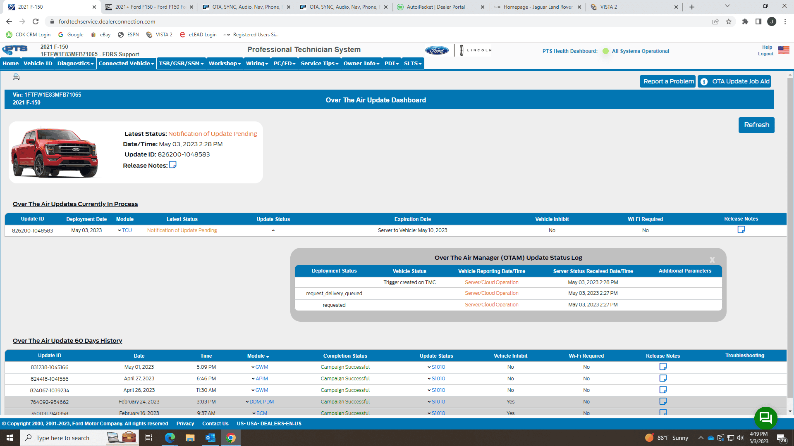Open the CDK CRM Login bookmark
The height and width of the screenshot is (446, 794).
coord(28,35)
